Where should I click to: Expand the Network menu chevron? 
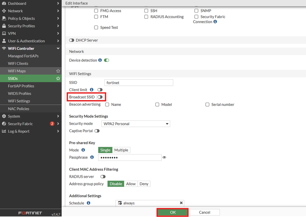tap(58, 11)
